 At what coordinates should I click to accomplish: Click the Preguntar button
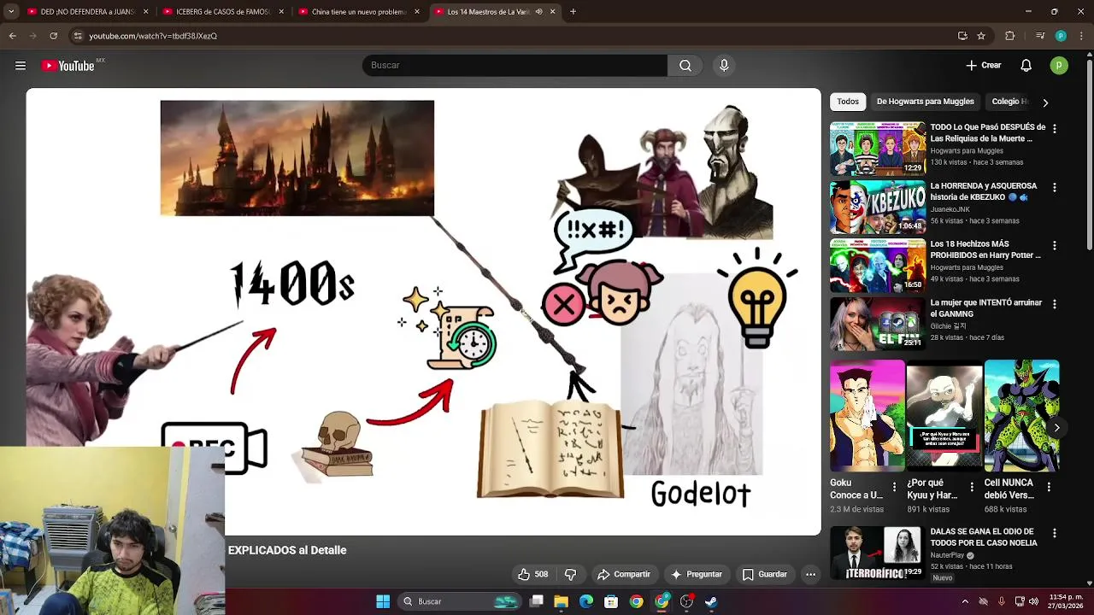click(697, 574)
